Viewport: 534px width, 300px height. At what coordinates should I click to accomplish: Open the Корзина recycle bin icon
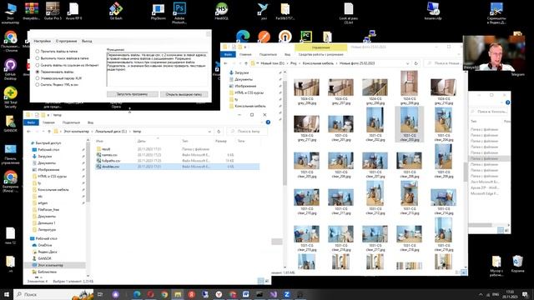click(x=517, y=264)
